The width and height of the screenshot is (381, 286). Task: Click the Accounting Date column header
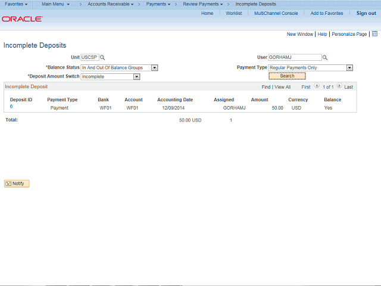(175, 100)
